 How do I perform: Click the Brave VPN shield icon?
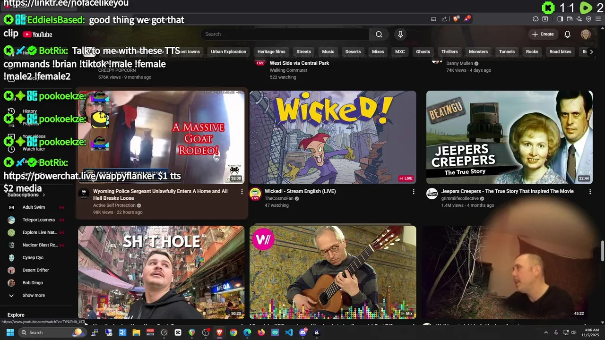pyautogui.click(x=588, y=19)
